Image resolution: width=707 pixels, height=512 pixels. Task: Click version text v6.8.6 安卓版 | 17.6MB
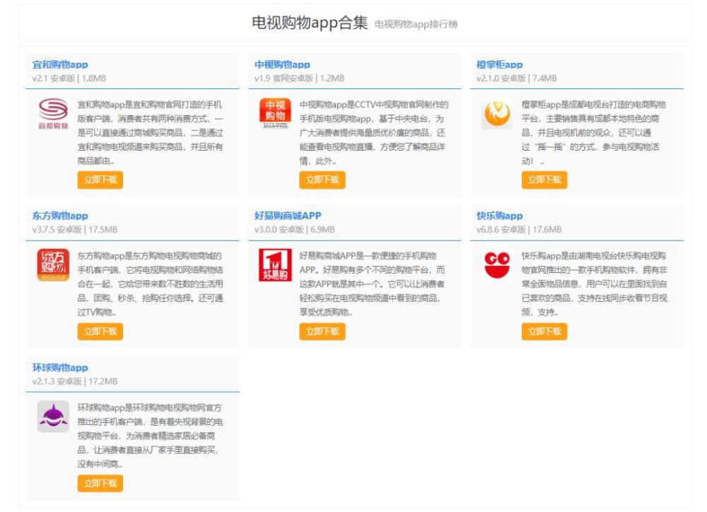point(519,229)
